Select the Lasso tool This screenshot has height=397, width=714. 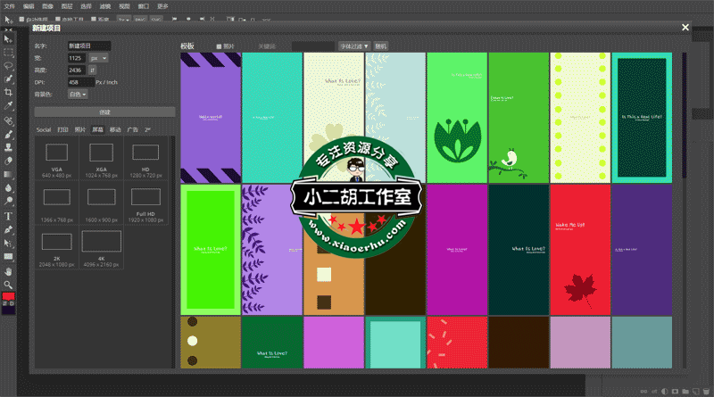9,65
